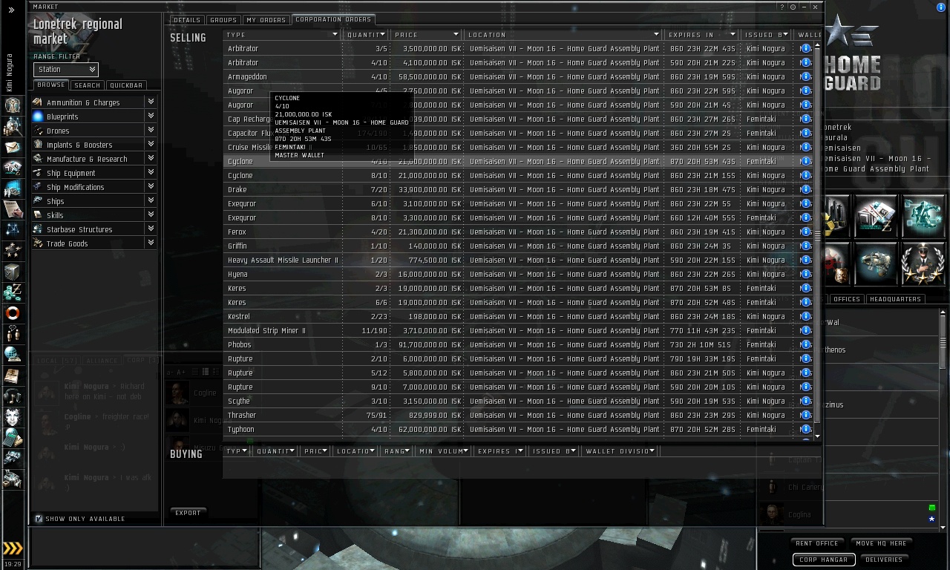Open the Range Filter Station dropdown
The width and height of the screenshot is (950, 570).
[x=65, y=69]
